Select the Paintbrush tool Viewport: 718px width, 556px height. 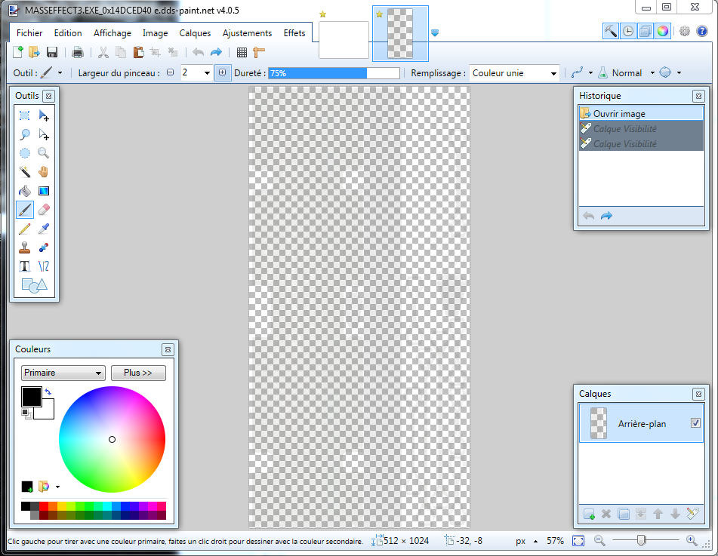(x=25, y=210)
